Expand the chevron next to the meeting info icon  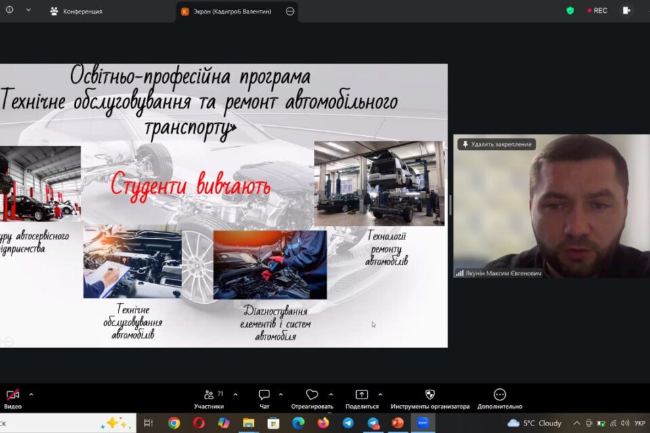[28, 9]
